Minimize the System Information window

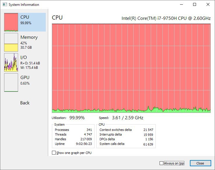click(181, 4)
